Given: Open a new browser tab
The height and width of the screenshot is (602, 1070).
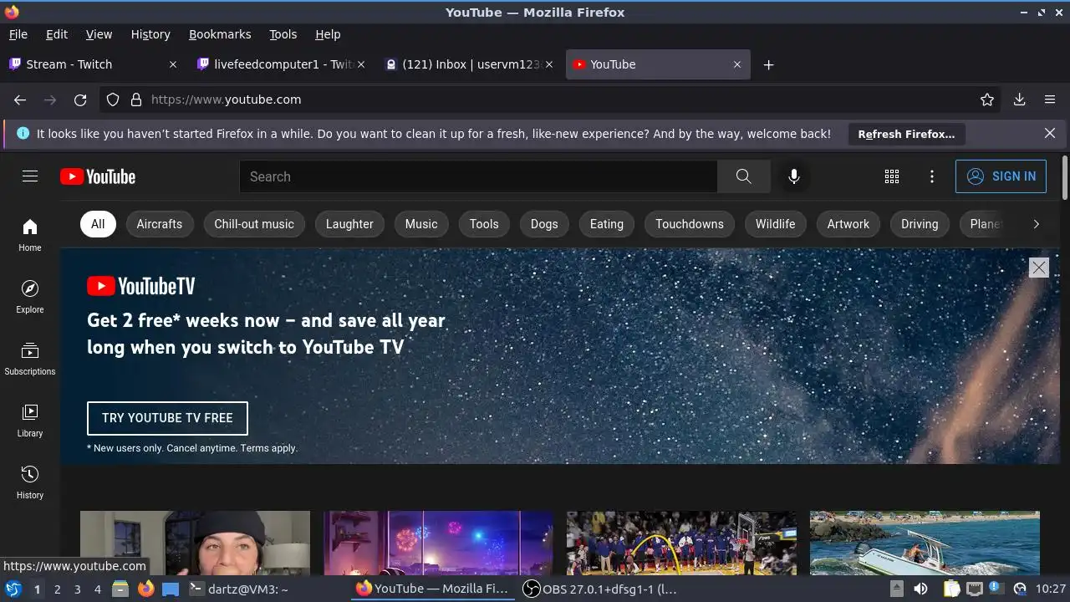Looking at the screenshot, I should point(768,64).
